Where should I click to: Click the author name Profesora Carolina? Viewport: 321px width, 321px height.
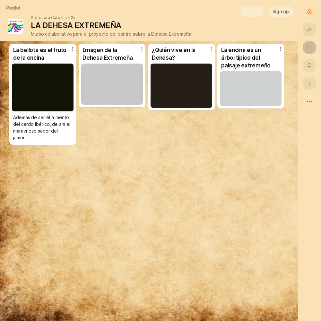49,18
